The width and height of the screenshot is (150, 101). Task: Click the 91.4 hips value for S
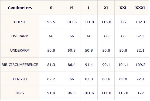tap(51, 93)
